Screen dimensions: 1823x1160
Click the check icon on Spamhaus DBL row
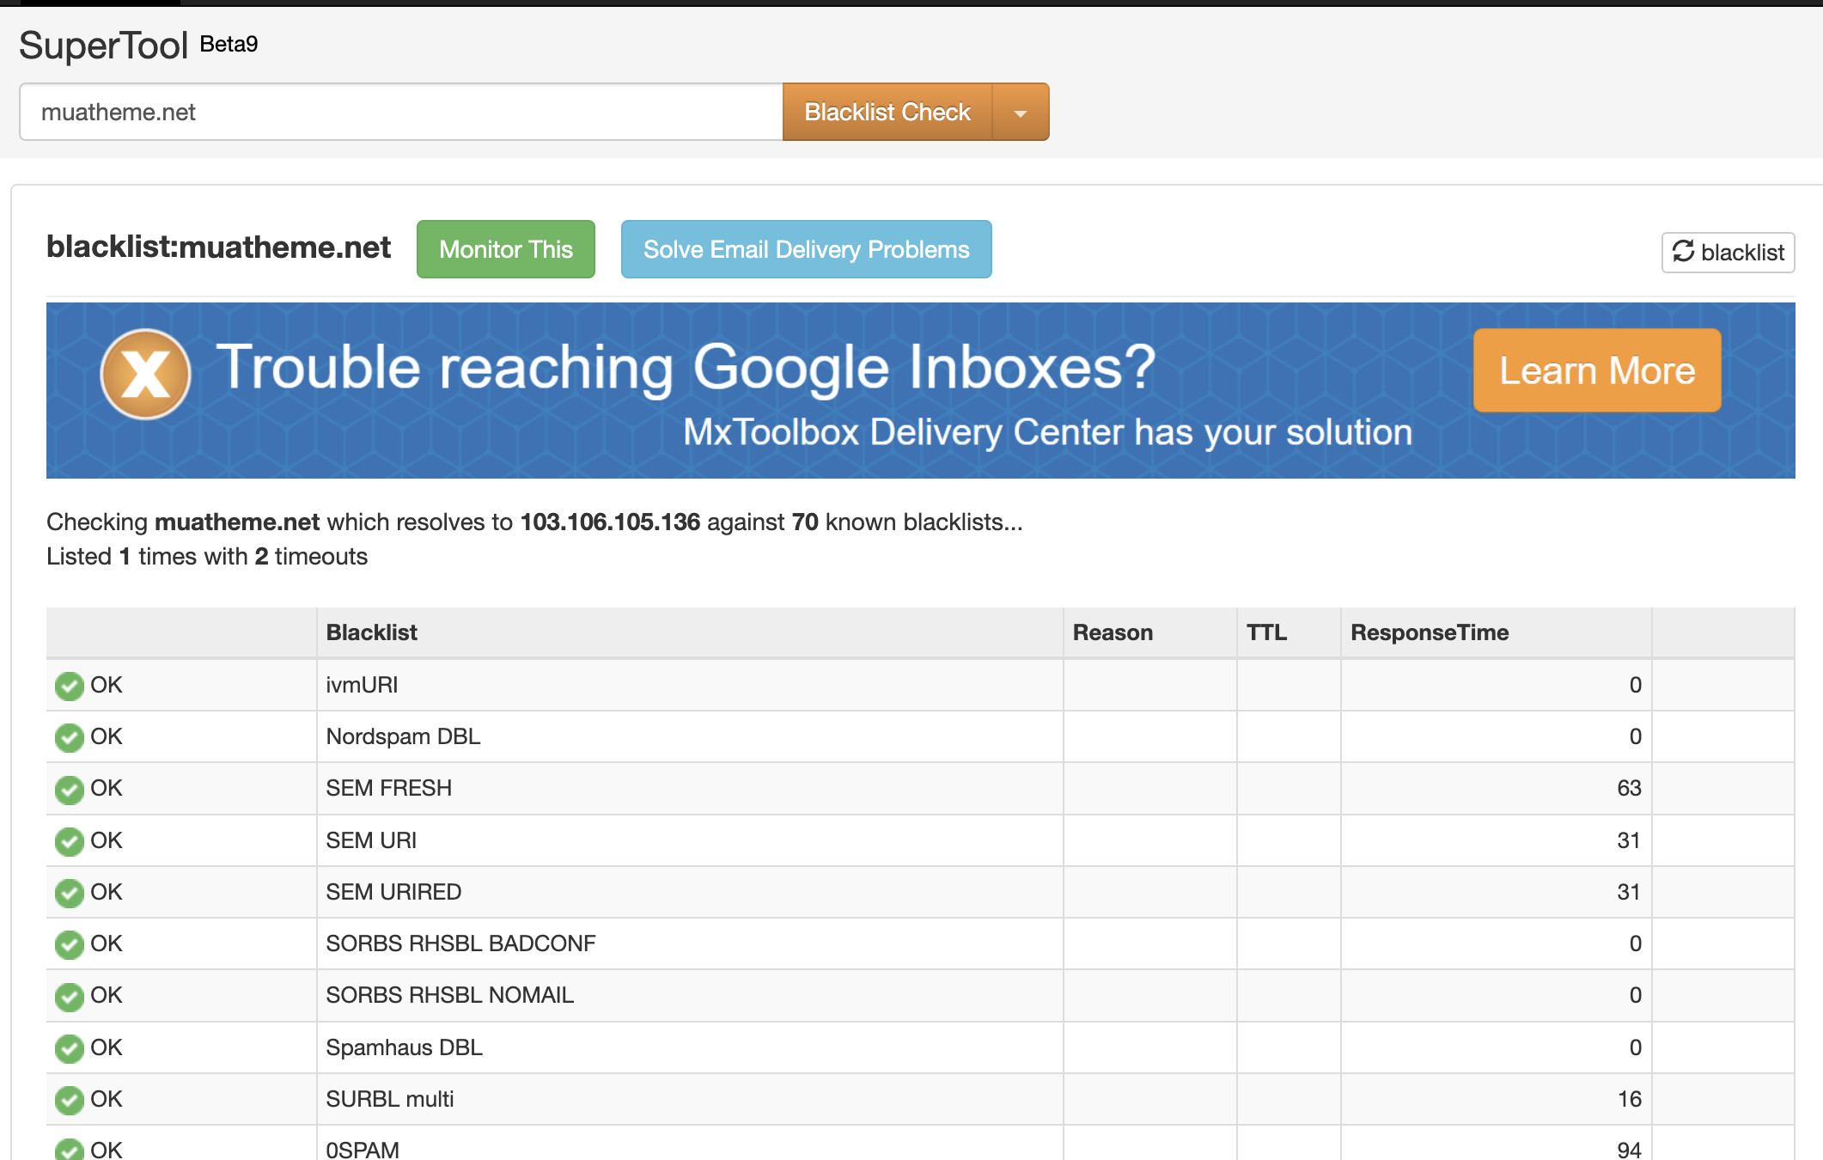pos(69,1048)
